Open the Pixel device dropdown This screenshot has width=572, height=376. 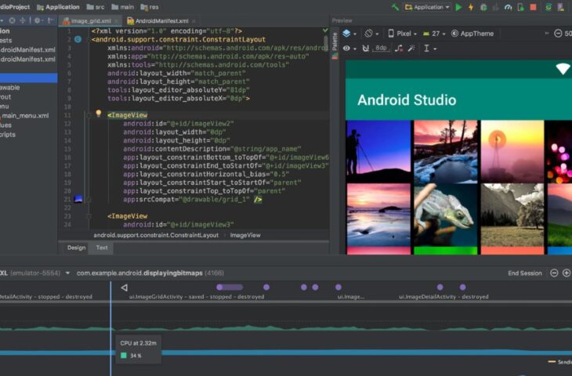tap(402, 34)
